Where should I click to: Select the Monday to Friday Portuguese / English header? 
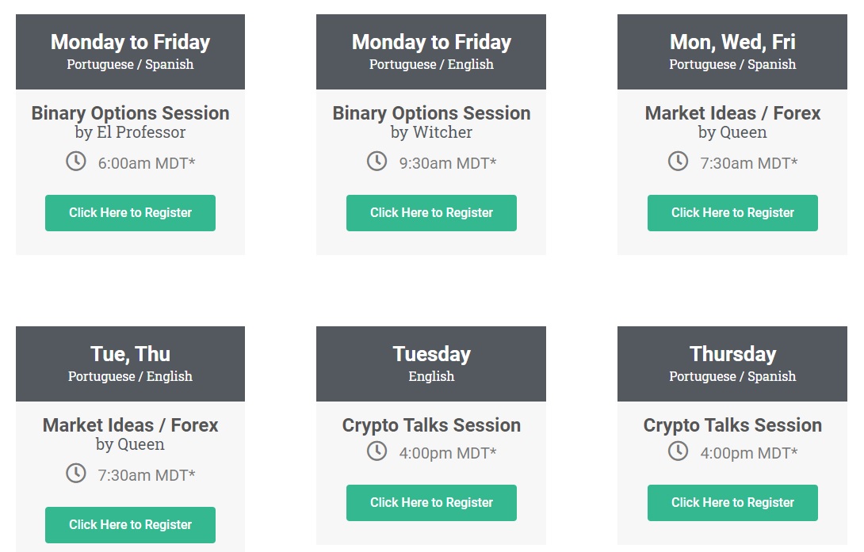click(x=431, y=51)
